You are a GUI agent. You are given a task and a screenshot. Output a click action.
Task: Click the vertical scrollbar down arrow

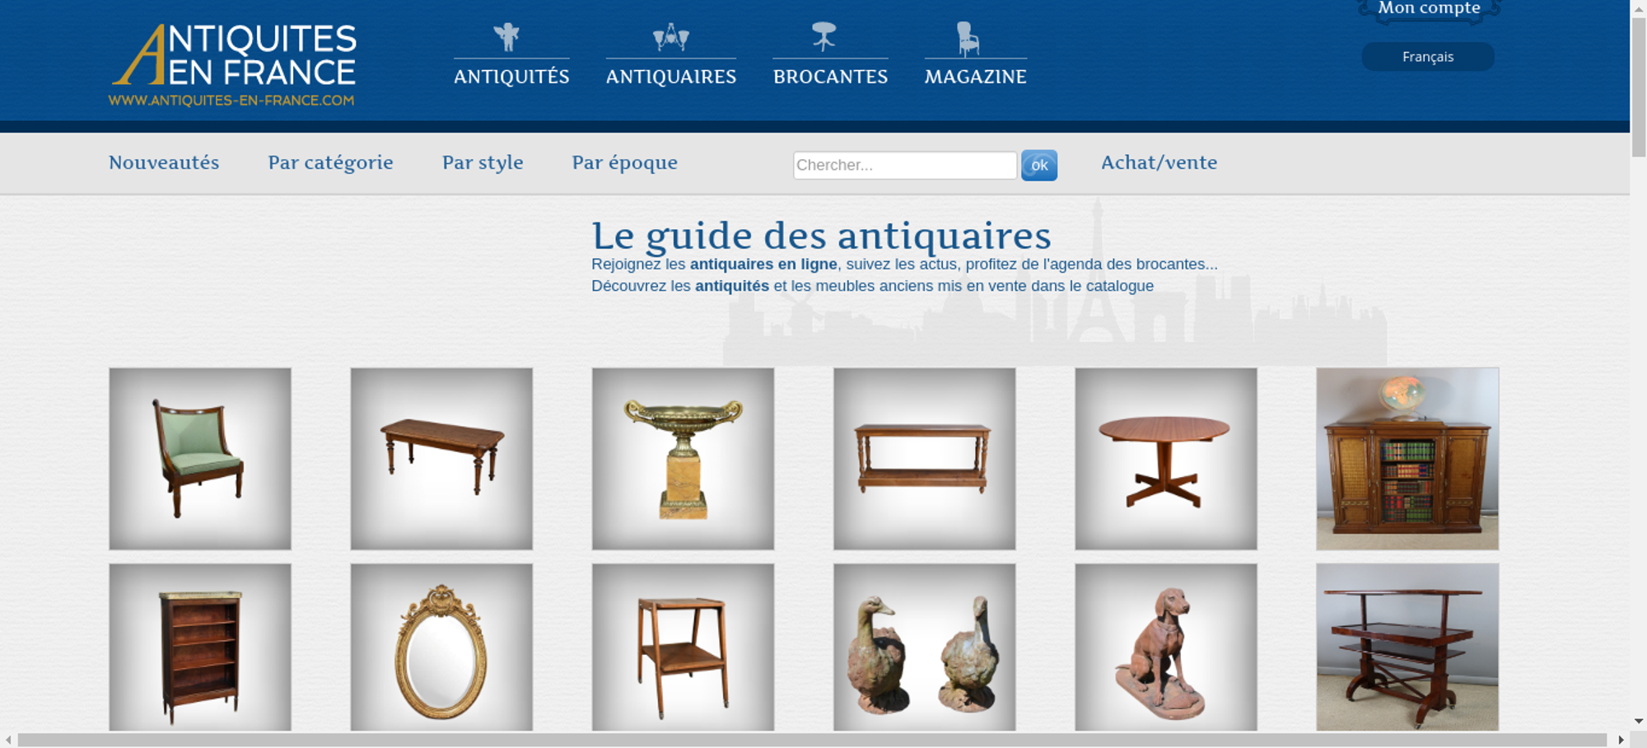1639,721
